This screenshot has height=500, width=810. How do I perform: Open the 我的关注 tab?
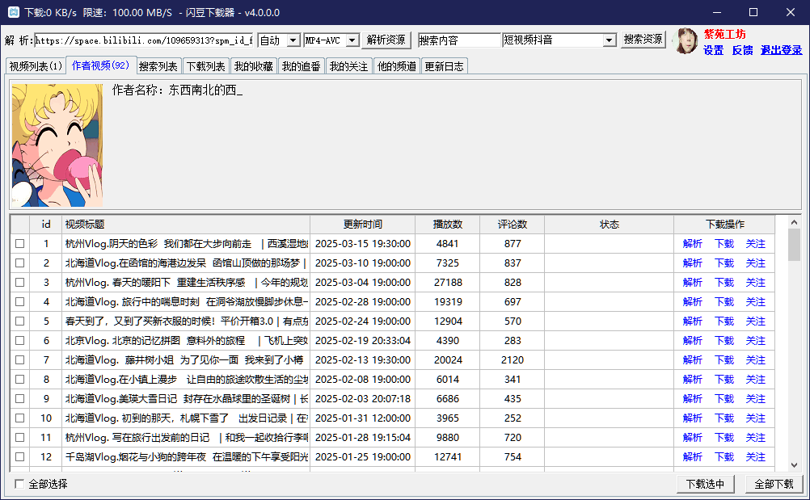click(x=348, y=66)
